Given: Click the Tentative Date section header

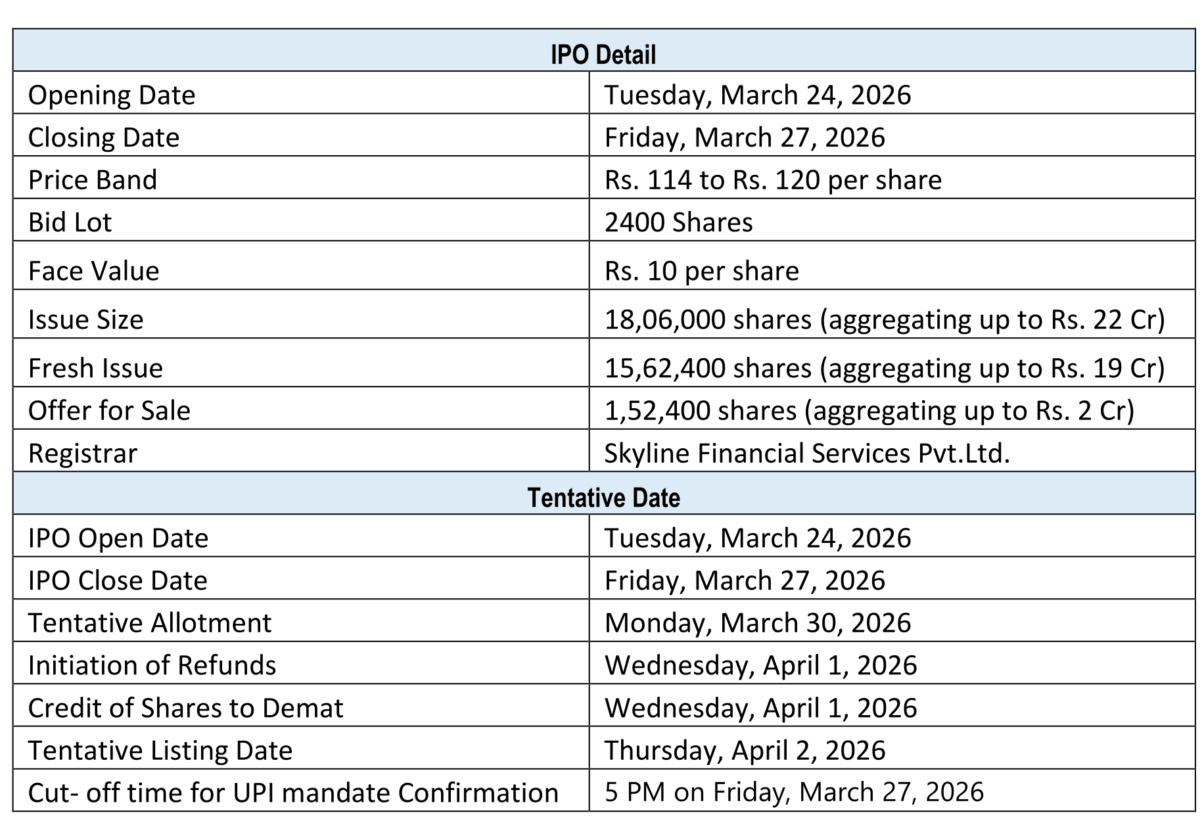Looking at the screenshot, I should point(603,498).
